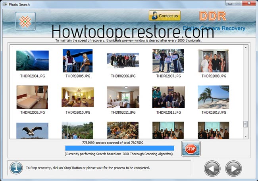This screenshot has height=181, width=258.
Task: Select the green hillside landscape thumbnail
Action: 77,130
